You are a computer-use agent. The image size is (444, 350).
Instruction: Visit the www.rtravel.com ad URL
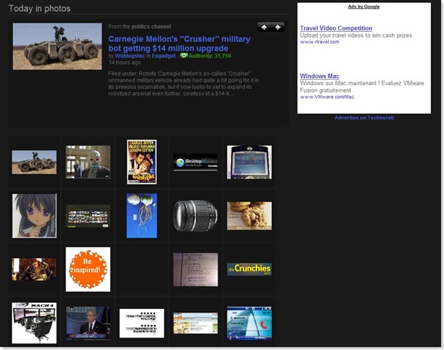click(320, 42)
